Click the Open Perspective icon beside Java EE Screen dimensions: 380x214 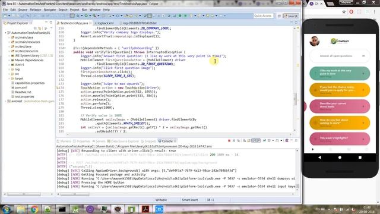279,16
